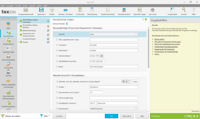200x119 pixels.
Task: Open Programmauswahl in the toolbar
Action: (x=26, y=11)
